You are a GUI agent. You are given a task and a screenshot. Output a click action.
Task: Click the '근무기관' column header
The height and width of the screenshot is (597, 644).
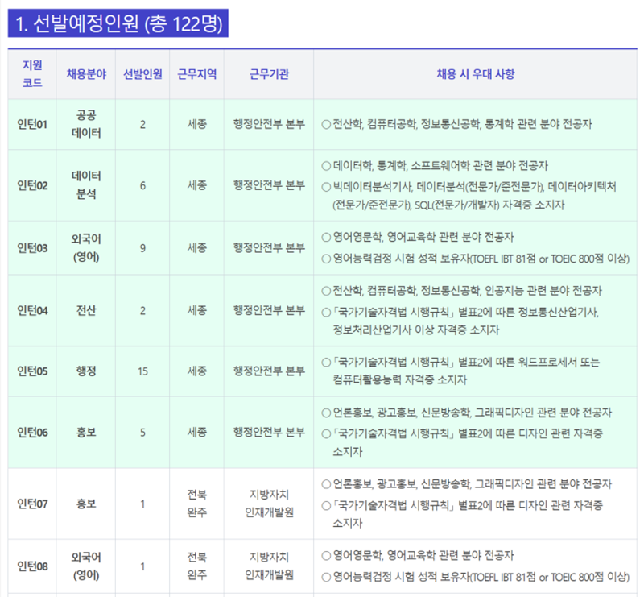pyautogui.click(x=269, y=74)
